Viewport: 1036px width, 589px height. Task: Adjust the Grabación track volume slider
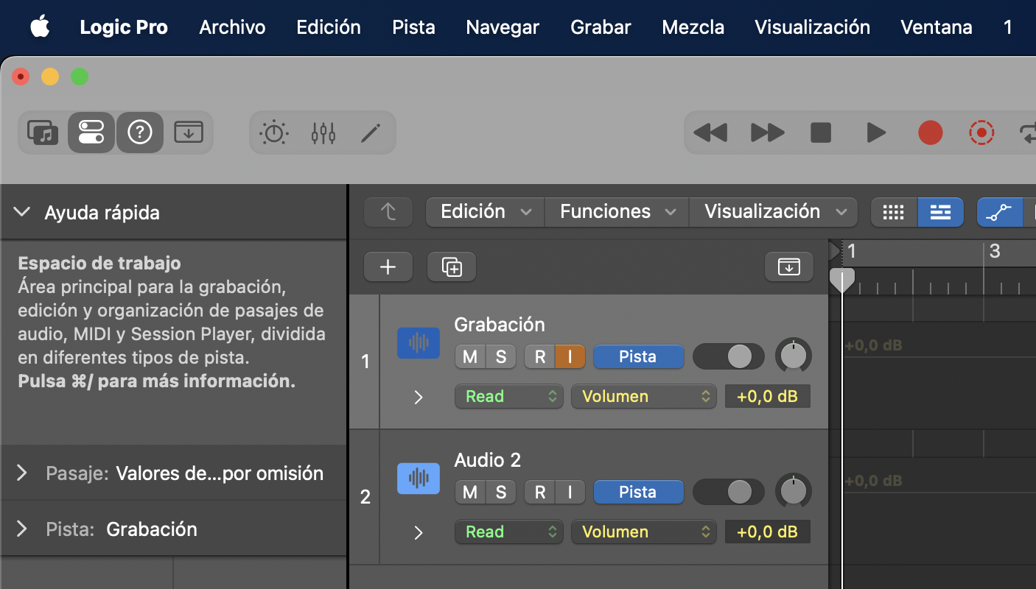coord(728,357)
